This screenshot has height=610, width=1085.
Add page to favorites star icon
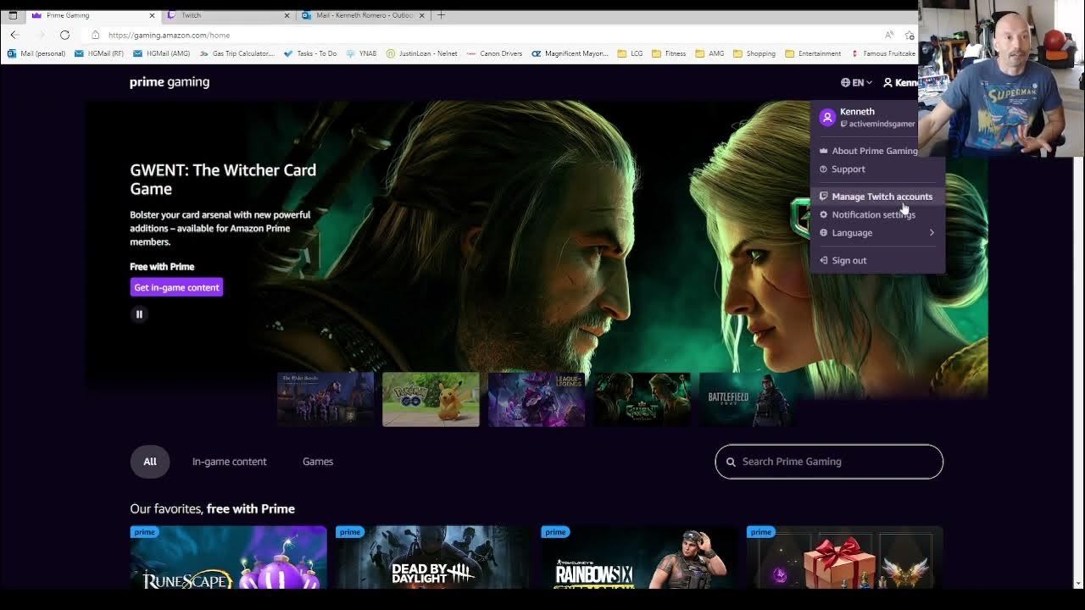(x=910, y=35)
